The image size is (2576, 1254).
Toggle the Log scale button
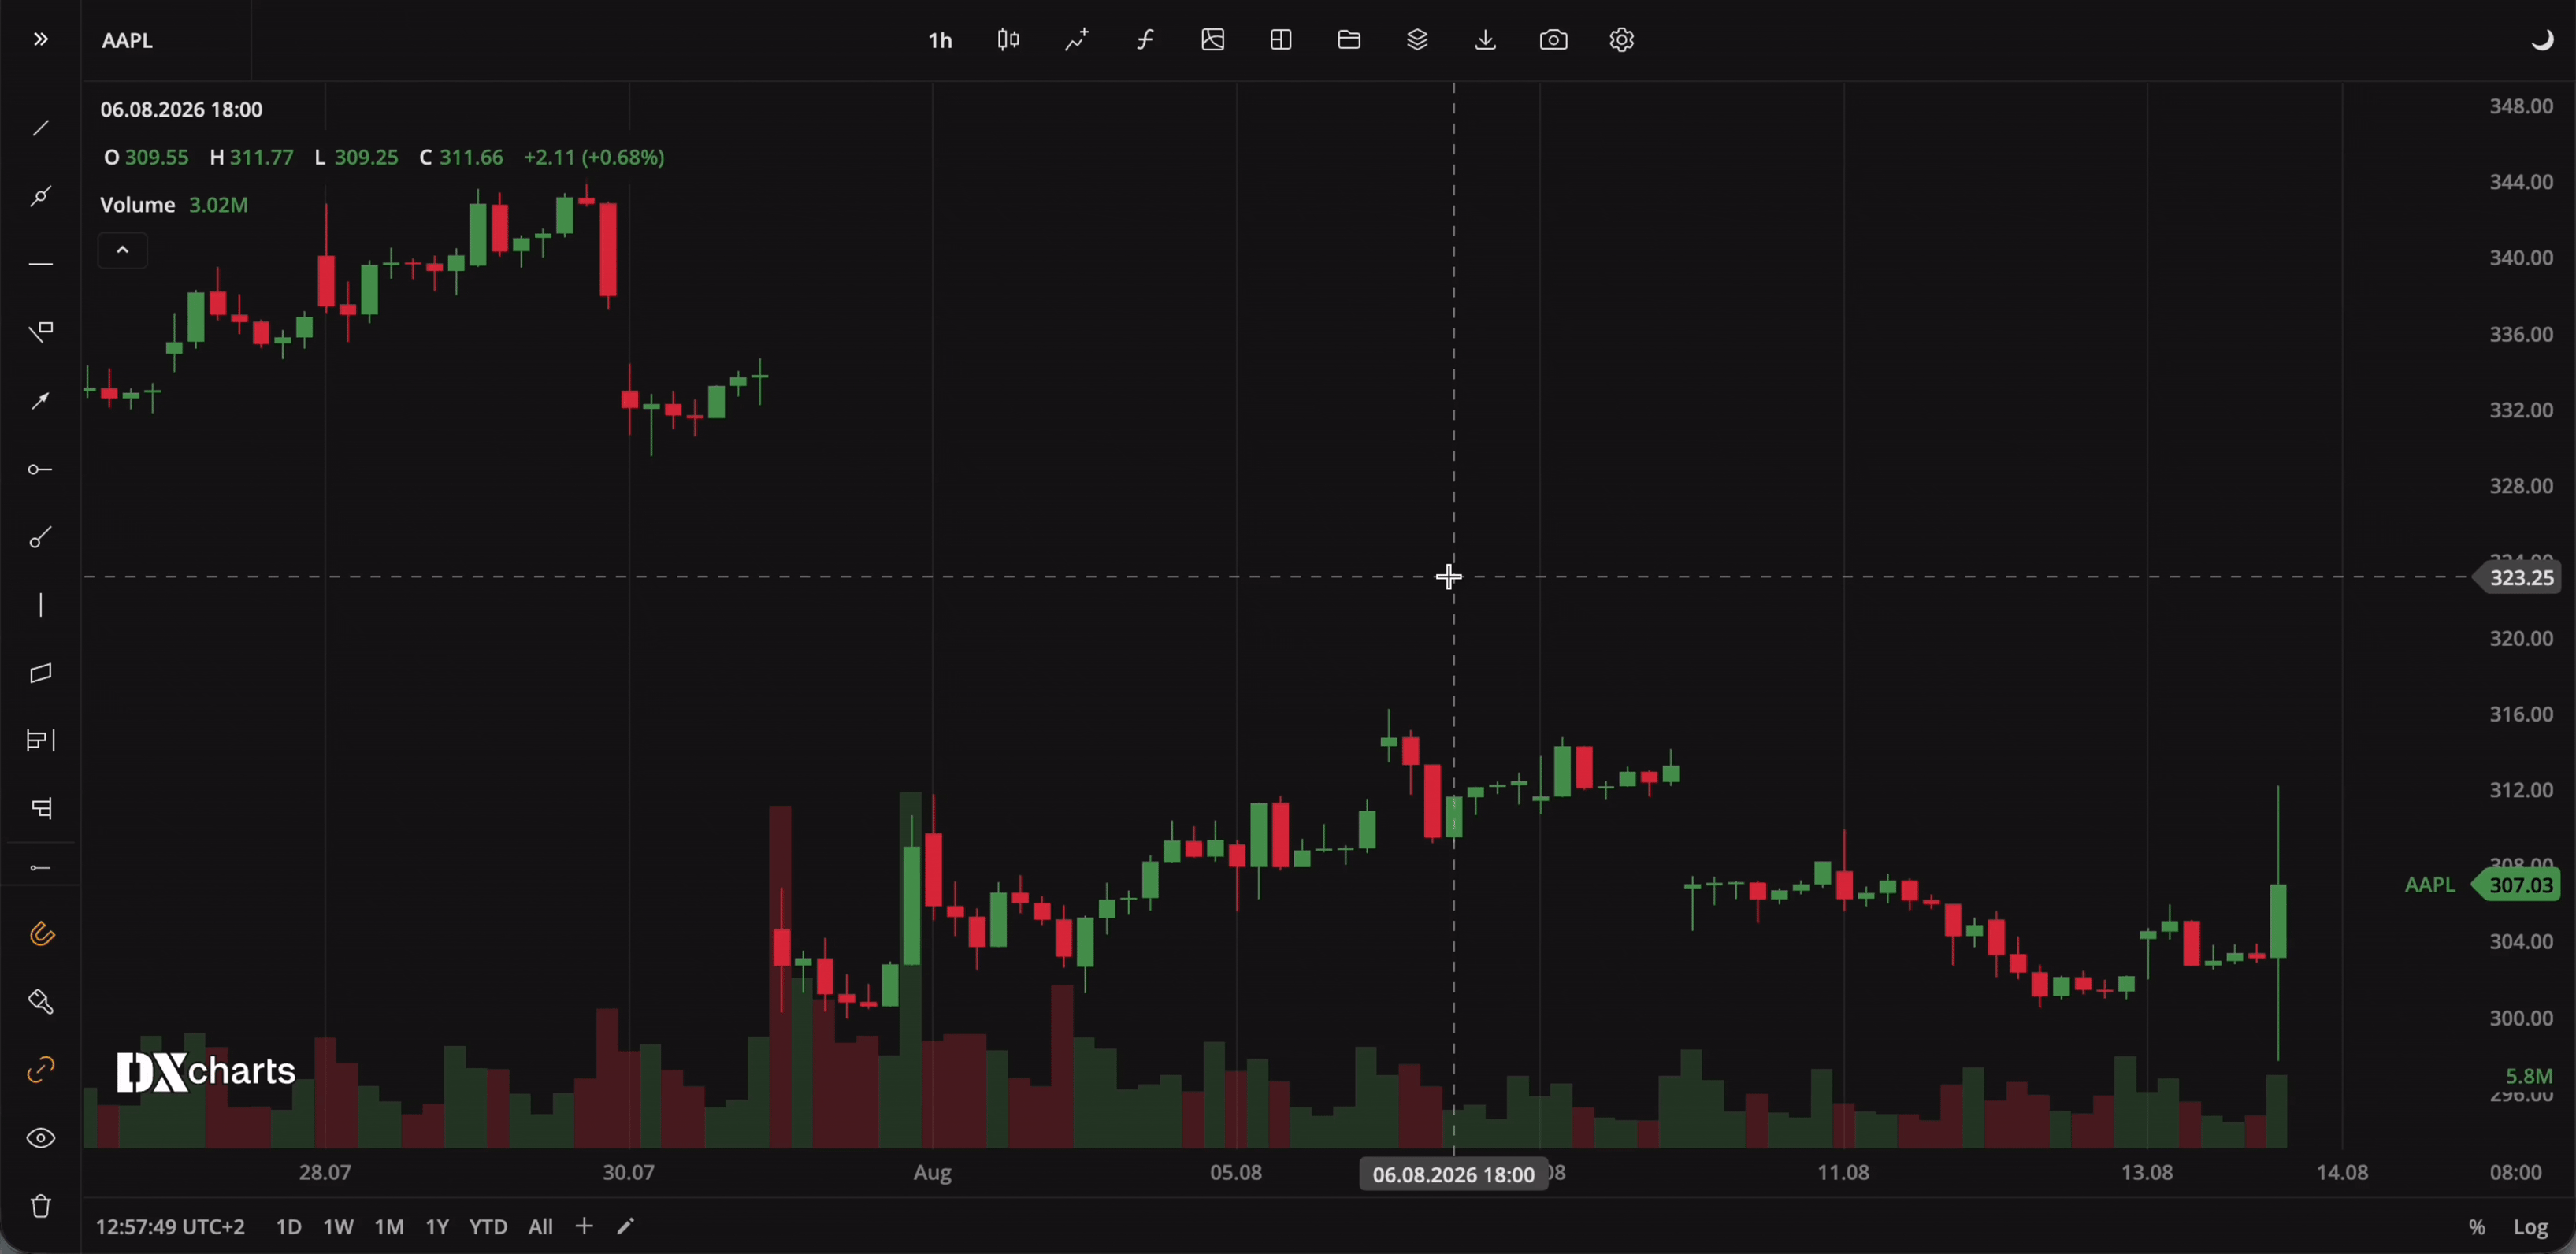tap(2531, 1227)
